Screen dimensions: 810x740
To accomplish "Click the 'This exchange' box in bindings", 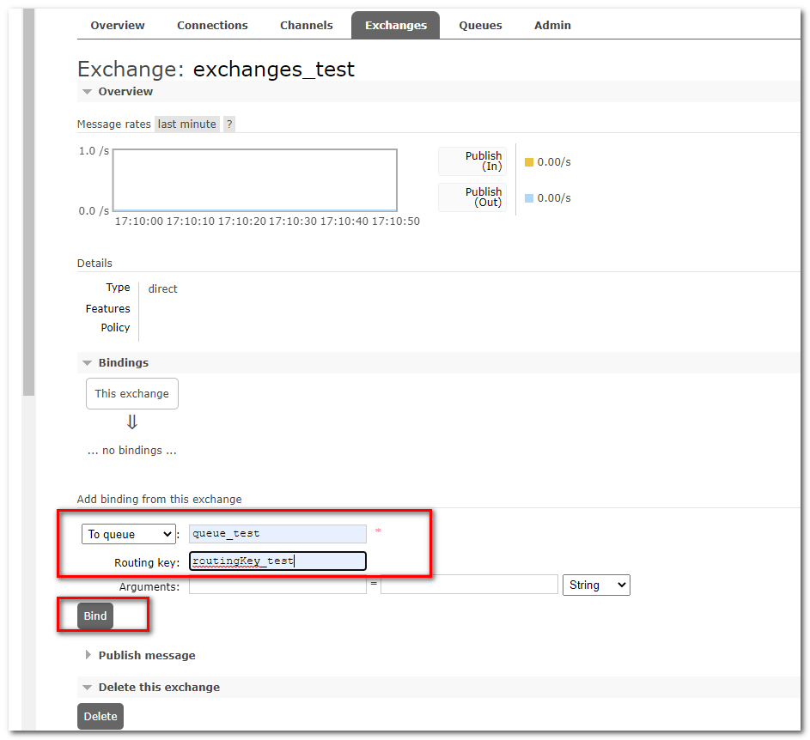I will [131, 393].
